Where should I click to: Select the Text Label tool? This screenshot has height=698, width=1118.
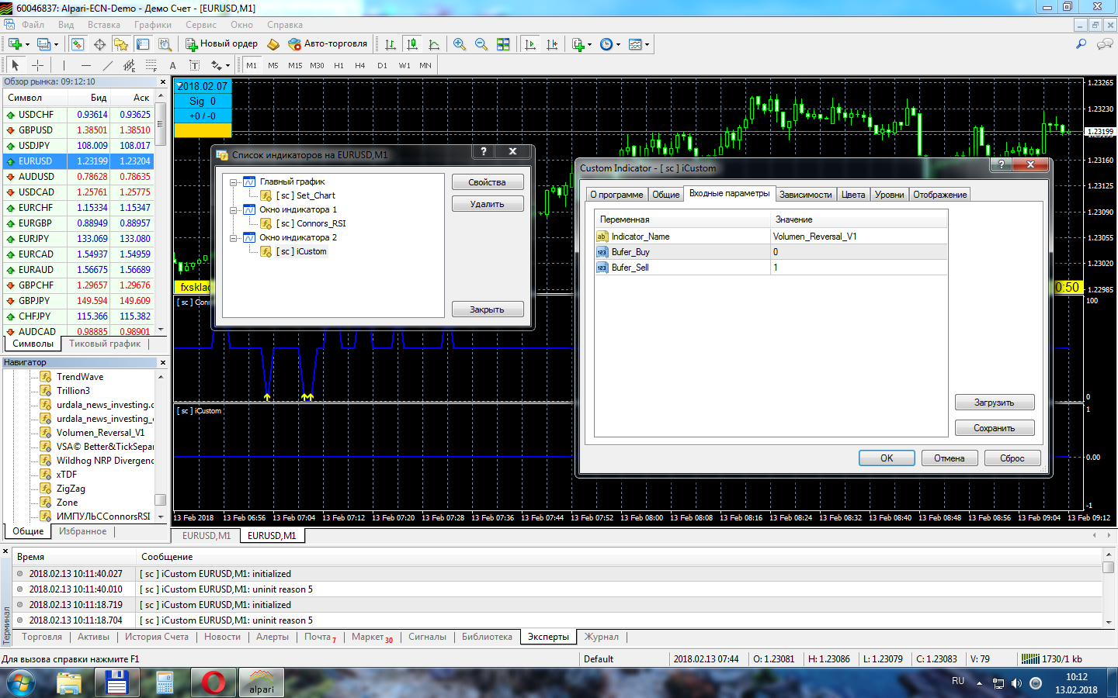[194, 65]
